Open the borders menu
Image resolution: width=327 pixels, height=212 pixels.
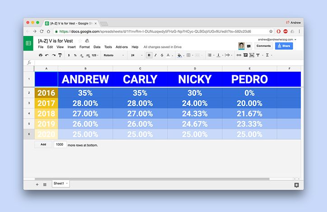(188, 55)
